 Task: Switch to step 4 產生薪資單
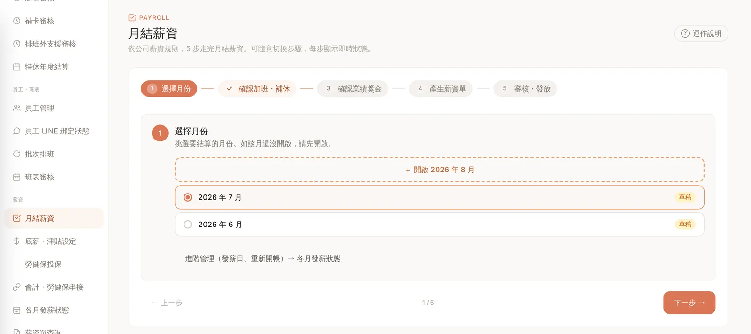pyautogui.click(x=441, y=89)
